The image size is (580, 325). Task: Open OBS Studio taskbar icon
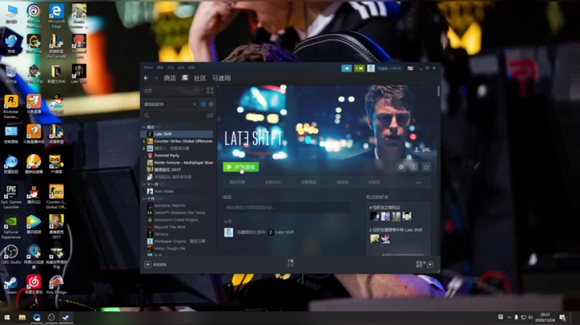coord(52,318)
